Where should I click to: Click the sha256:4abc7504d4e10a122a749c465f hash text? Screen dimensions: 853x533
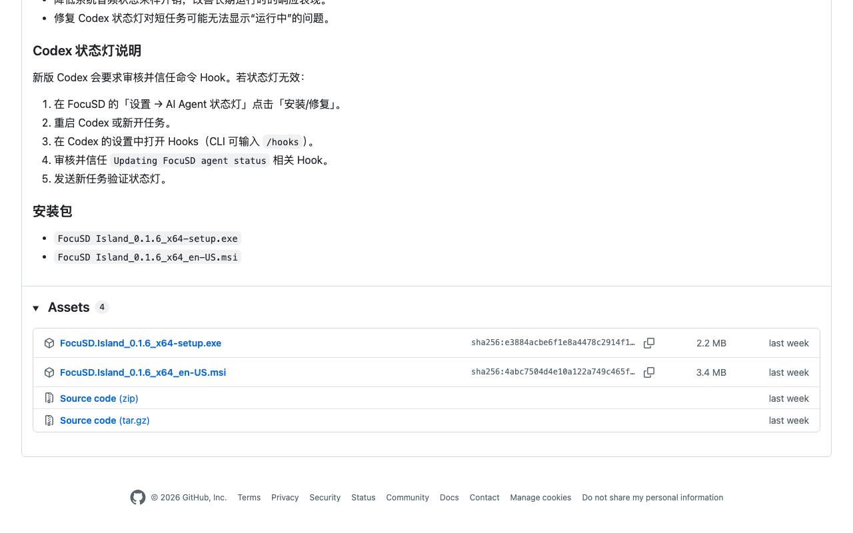553,372
